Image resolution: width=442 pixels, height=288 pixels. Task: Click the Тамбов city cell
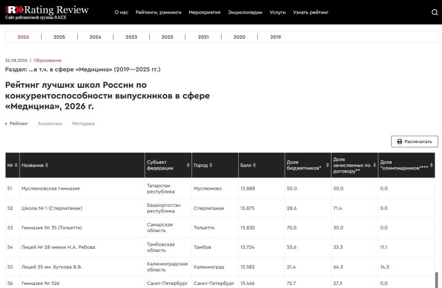203,247
